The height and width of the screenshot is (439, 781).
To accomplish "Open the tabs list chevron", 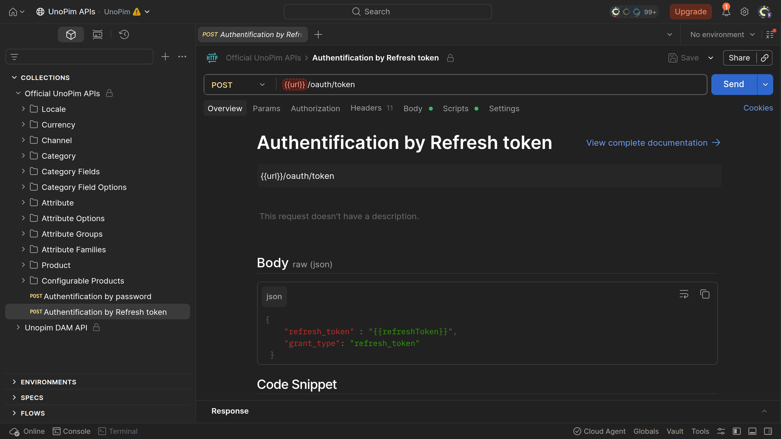I will pyautogui.click(x=670, y=34).
